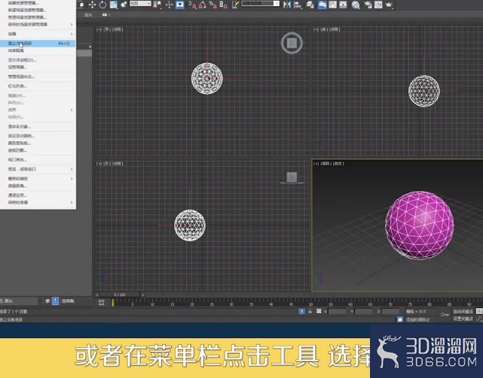Open the Material Editor

coord(356,5)
